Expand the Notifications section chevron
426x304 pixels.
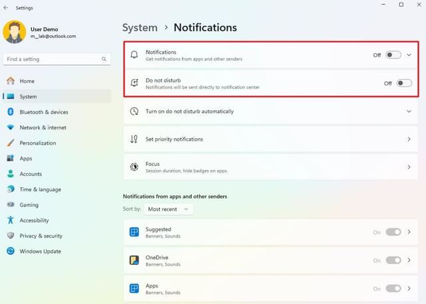pyautogui.click(x=409, y=55)
